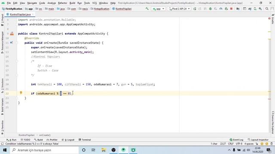The width and height of the screenshot is (275, 154).
Task: Click FirstApplication breadcrumb in navigation bar
Action: click(x=12, y=9)
